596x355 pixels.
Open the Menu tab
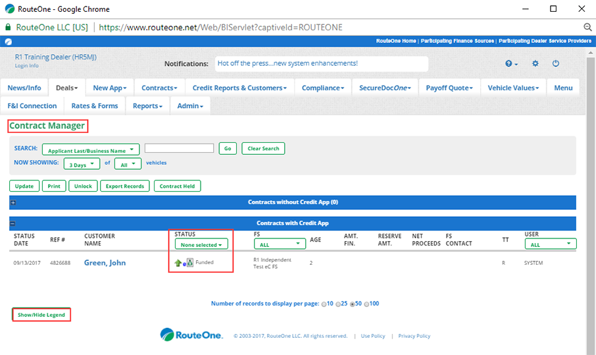(x=563, y=88)
